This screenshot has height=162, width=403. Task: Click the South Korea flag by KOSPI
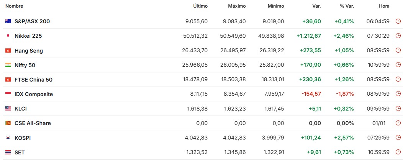(8, 138)
